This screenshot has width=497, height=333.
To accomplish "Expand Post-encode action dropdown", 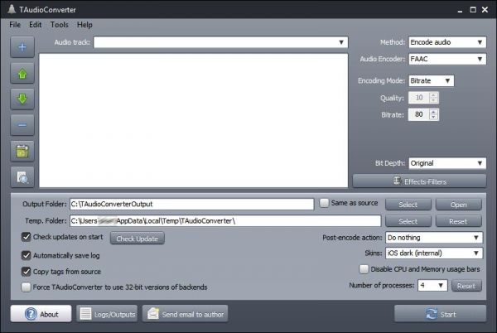I will click(x=434, y=238).
